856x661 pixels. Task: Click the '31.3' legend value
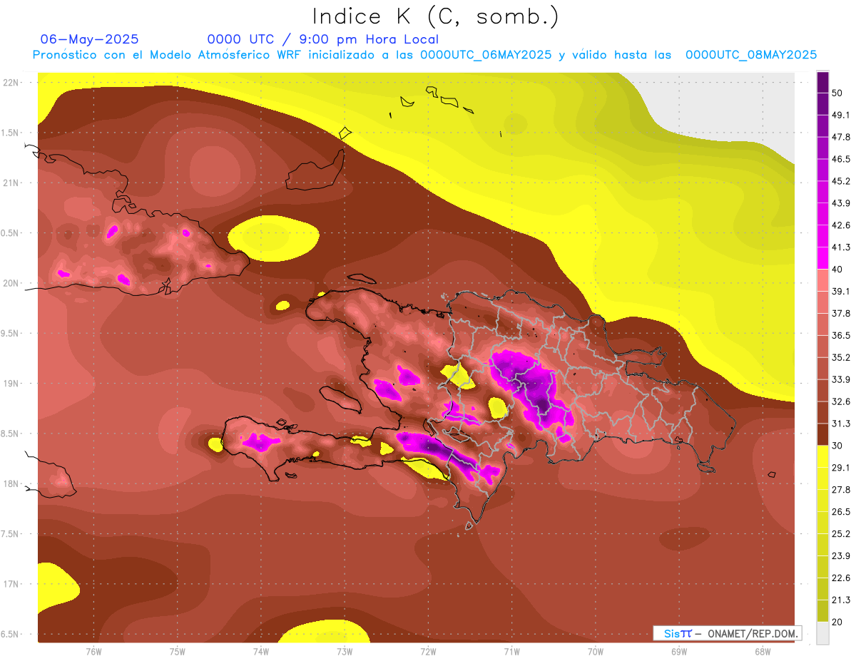[842, 424]
